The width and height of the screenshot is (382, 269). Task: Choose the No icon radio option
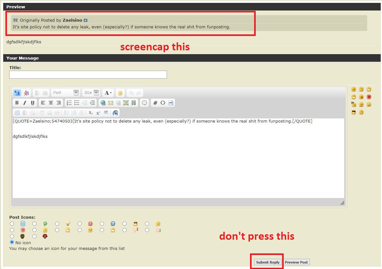coord(12,242)
